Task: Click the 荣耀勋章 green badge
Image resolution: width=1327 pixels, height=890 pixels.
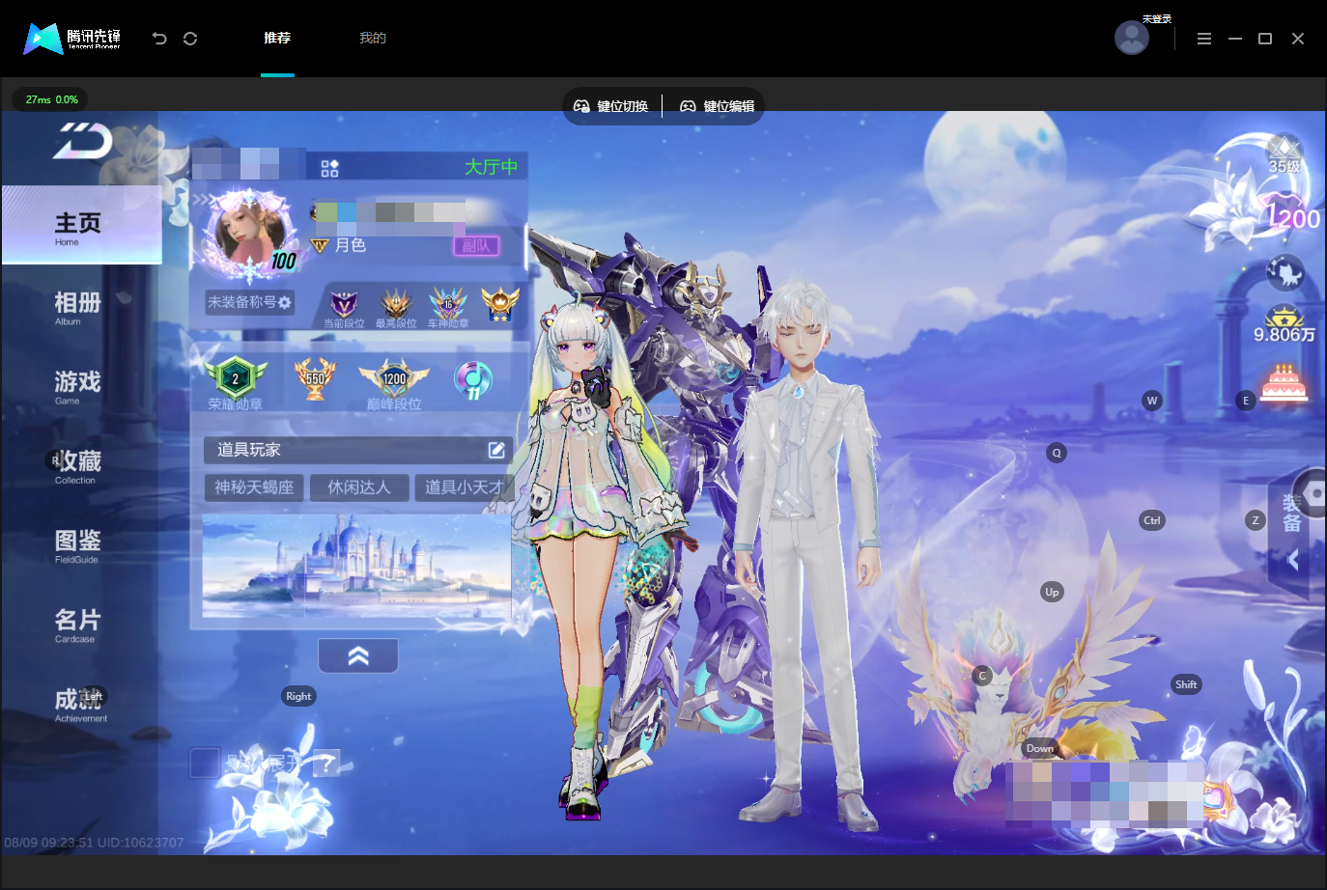Action: coord(236,383)
